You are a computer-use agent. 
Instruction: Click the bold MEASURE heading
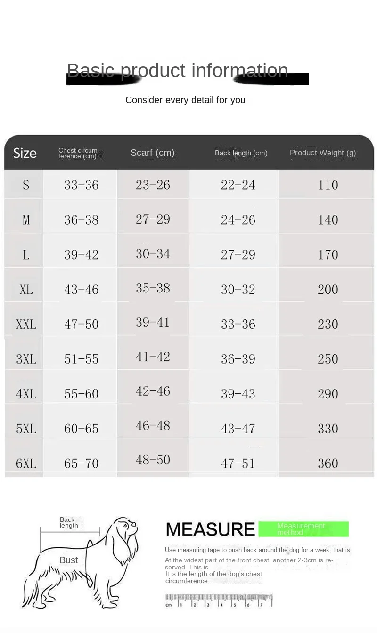pyautogui.click(x=210, y=529)
